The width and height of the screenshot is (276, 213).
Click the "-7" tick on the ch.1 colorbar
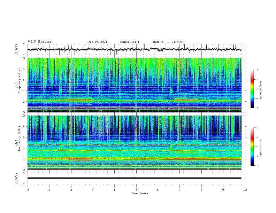point(257,108)
